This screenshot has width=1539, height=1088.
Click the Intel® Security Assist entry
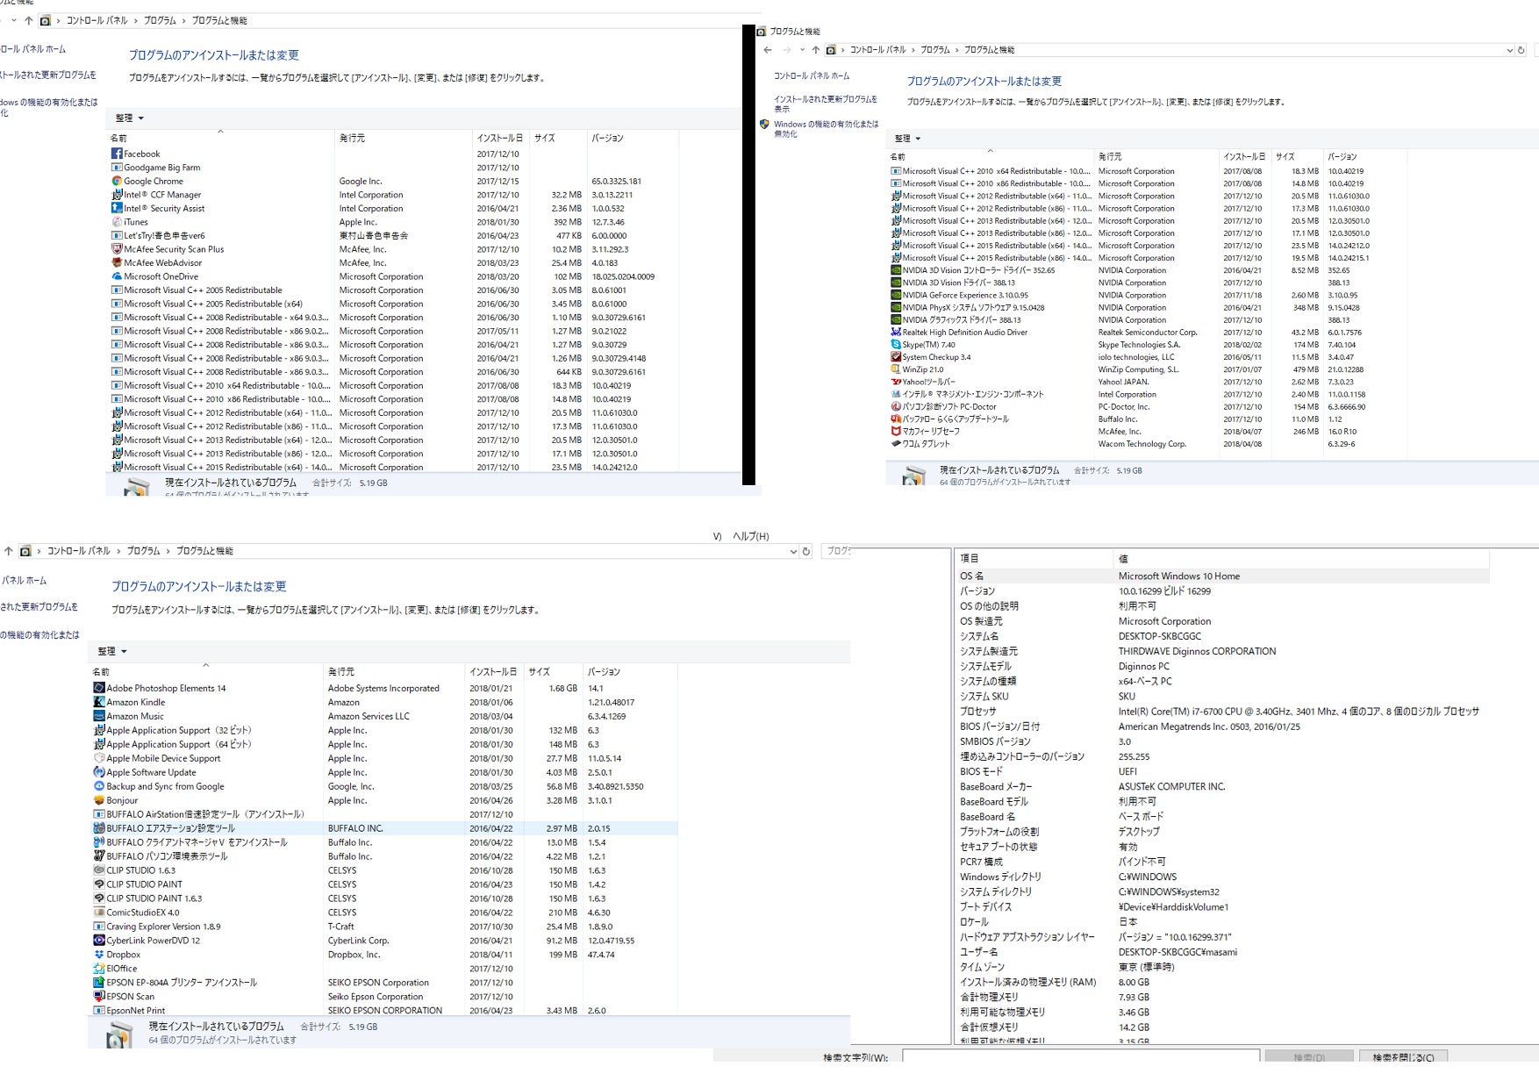(x=164, y=208)
